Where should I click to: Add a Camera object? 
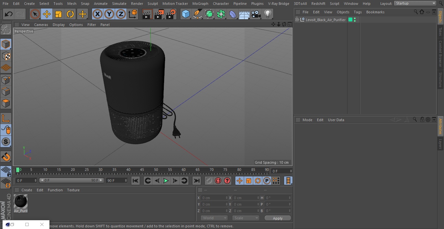[x=256, y=14]
